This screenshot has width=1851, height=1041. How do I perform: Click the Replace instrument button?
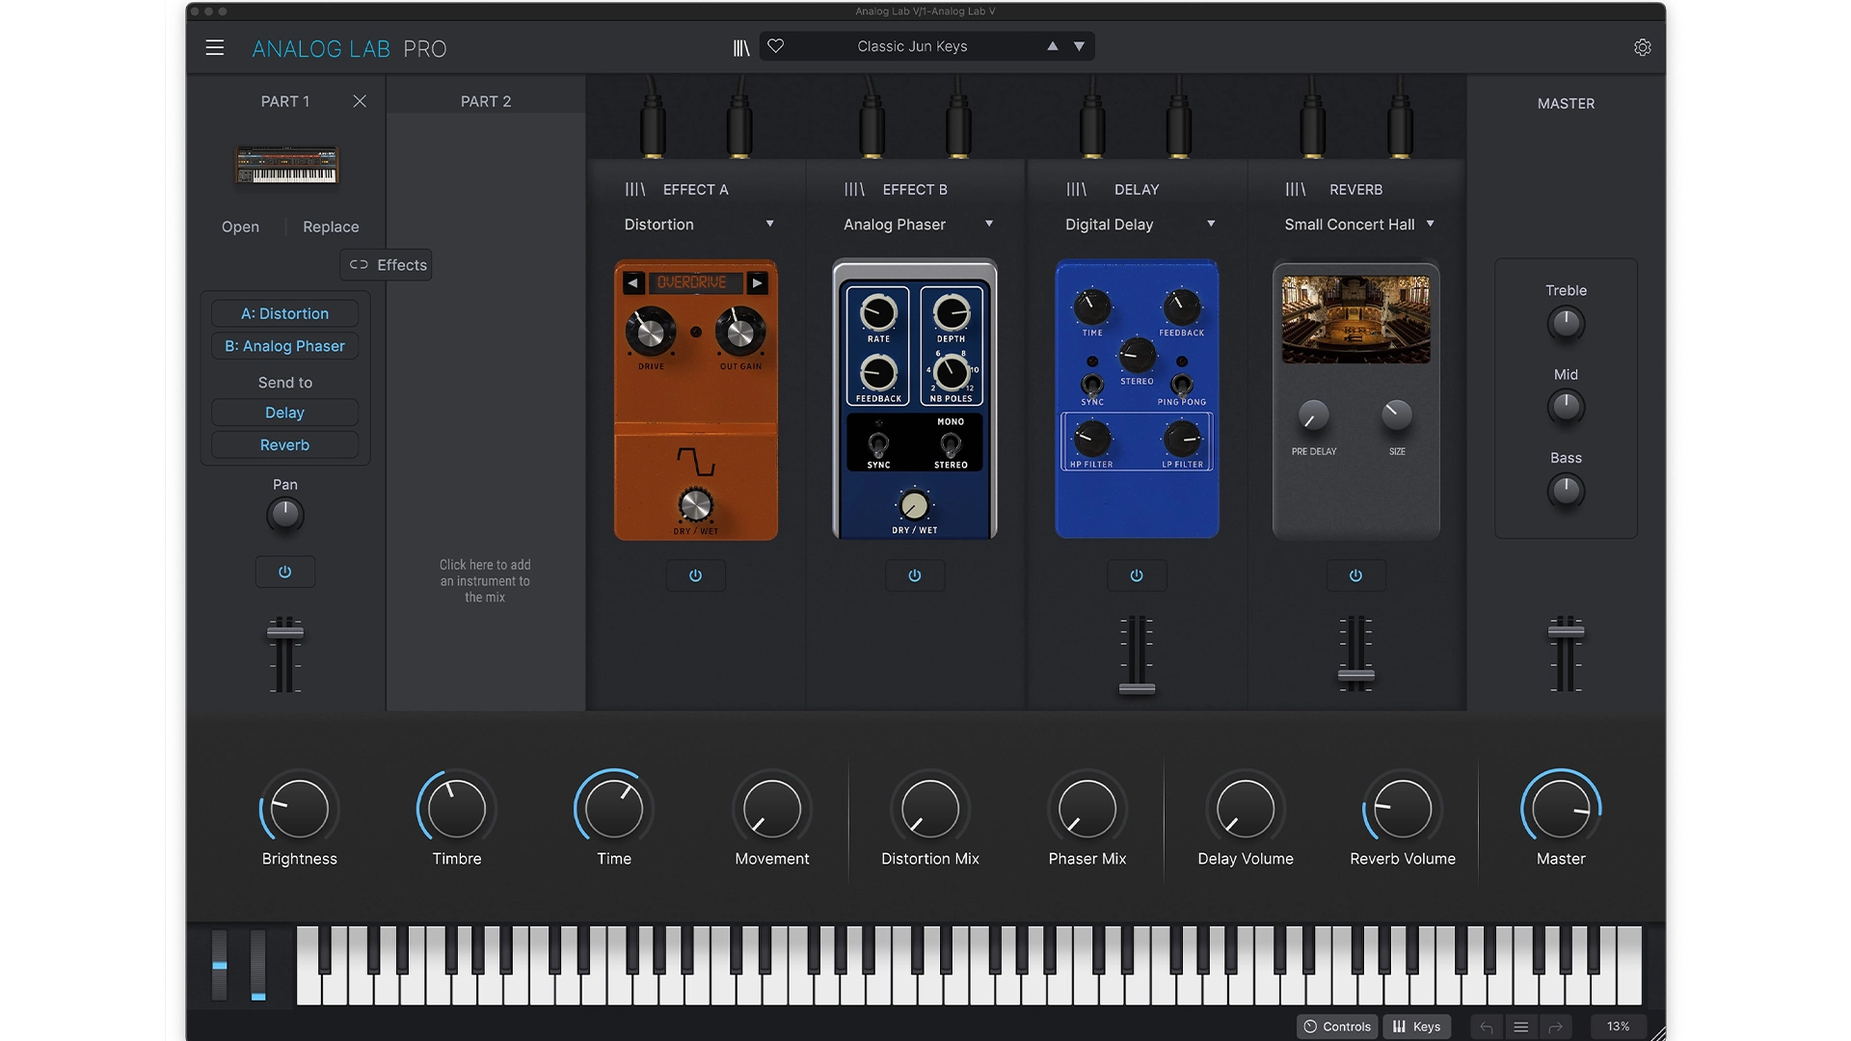[331, 227]
